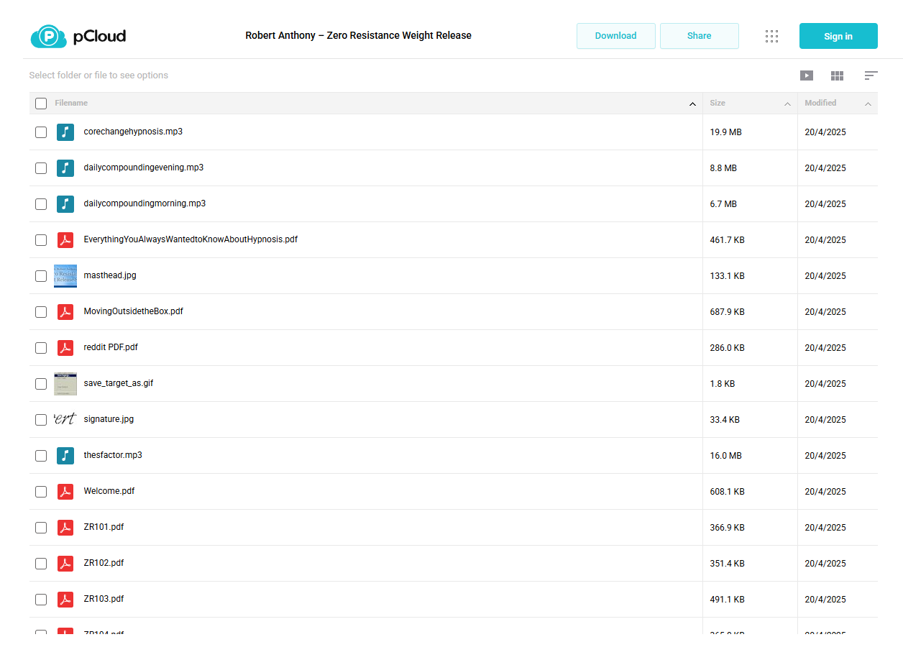Toggle the select-all checkbox in header
Image resolution: width=903 pixels, height=660 pixels.
click(x=41, y=104)
